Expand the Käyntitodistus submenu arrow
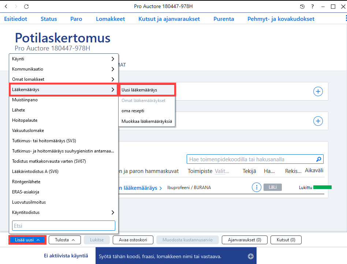Image resolution: width=347 pixels, height=264 pixels. [x=113, y=212]
